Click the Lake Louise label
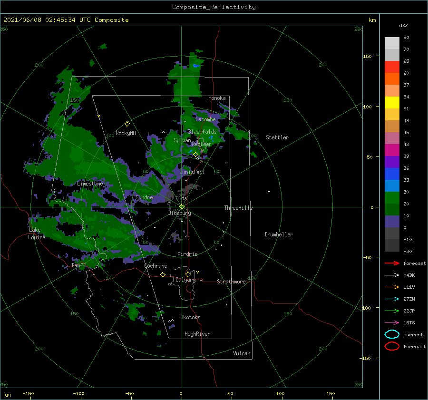 [x=37, y=234]
